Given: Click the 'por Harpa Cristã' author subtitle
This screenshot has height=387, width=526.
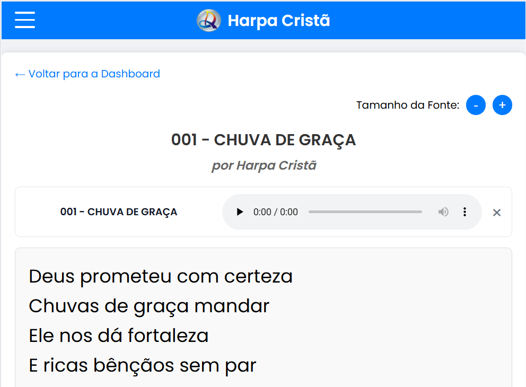Looking at the screenshot, I should coord(264,165).
